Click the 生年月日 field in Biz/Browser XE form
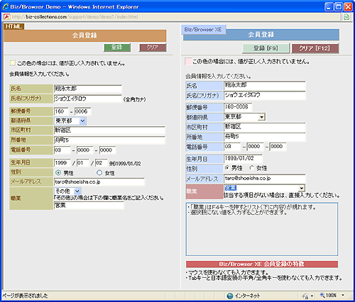This screenshot has width=355, height=302. click(x=243, y=159)
